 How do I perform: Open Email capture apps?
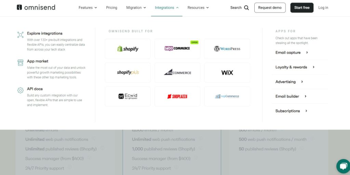292,52
